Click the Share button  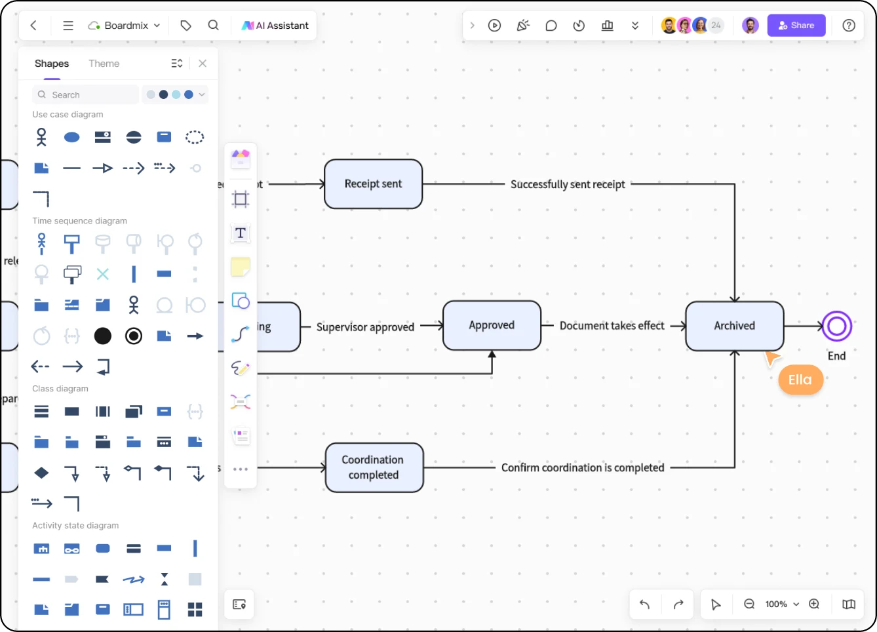tap(796, 26)
